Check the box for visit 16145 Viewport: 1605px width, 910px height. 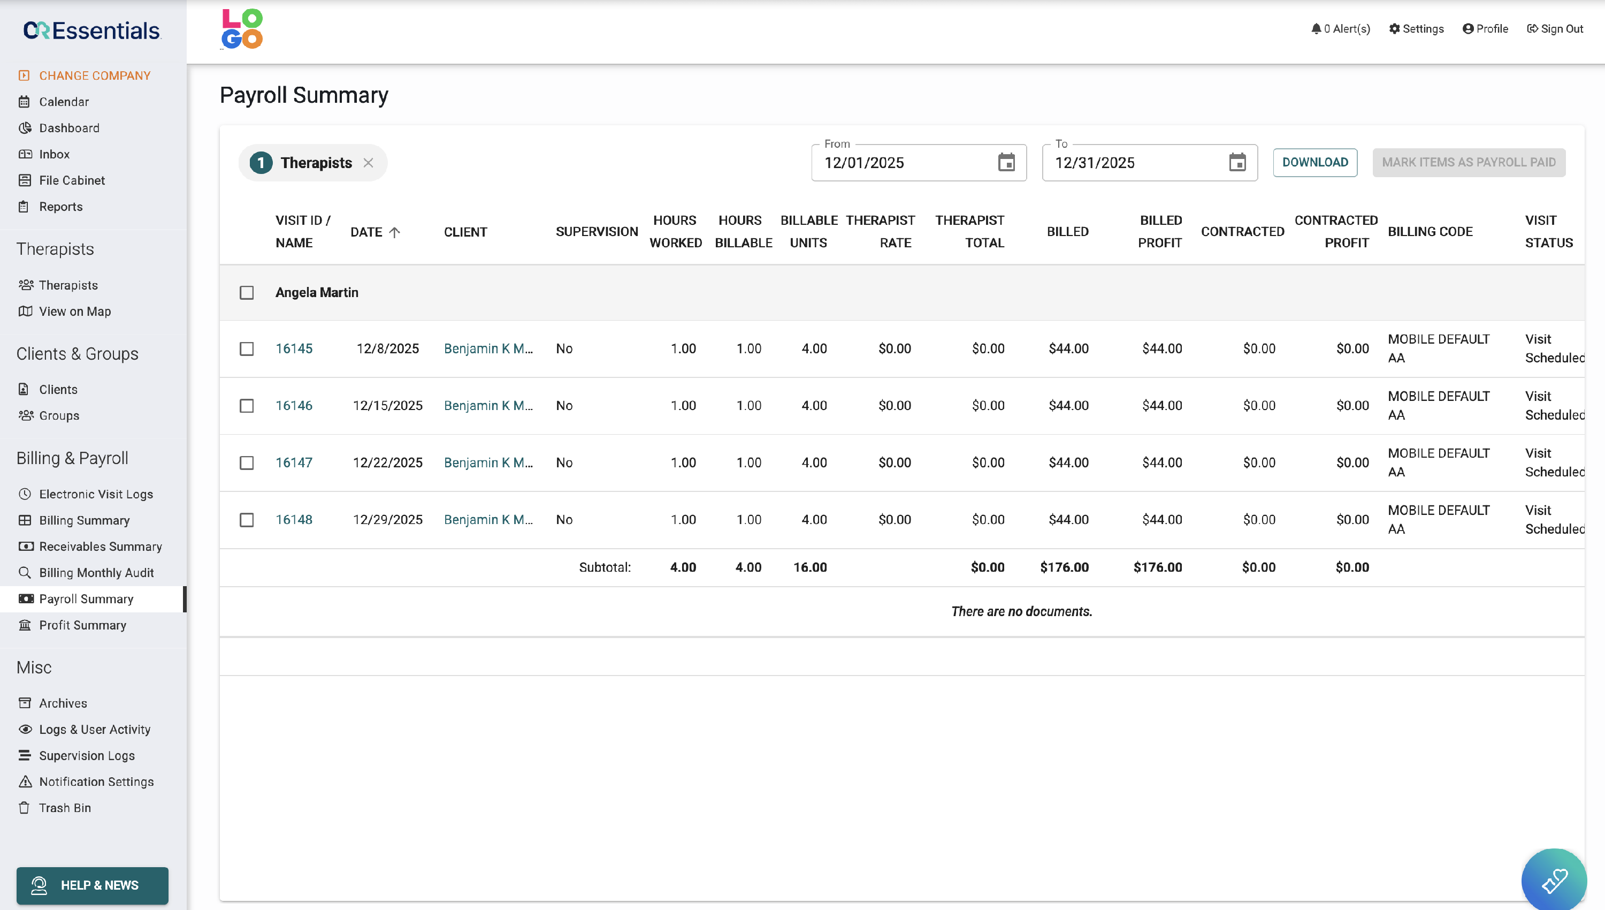(247, 349)
